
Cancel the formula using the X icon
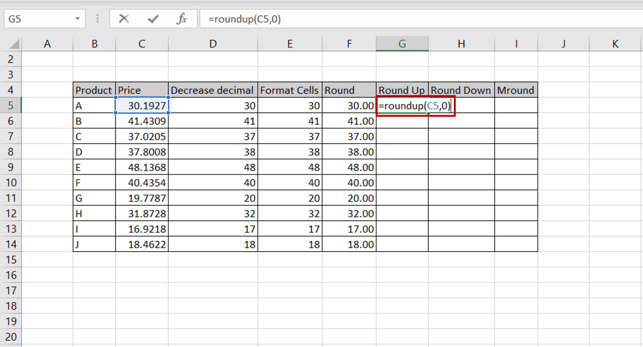(x=124, y=19)
